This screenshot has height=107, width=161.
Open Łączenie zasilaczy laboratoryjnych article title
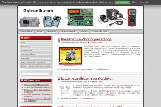87,78
